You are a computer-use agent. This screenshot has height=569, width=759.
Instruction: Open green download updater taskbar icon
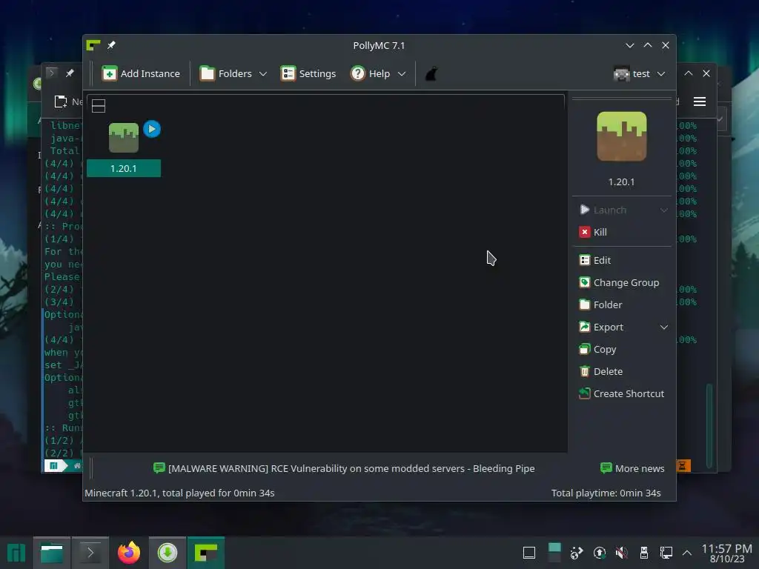coord(168,553)
